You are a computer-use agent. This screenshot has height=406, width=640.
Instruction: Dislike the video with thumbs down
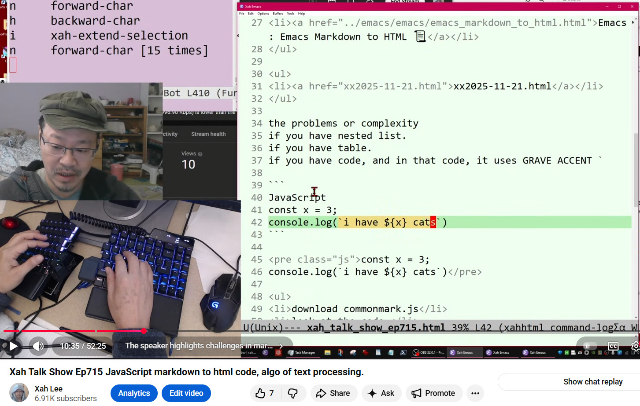click(x=292, y=393)
